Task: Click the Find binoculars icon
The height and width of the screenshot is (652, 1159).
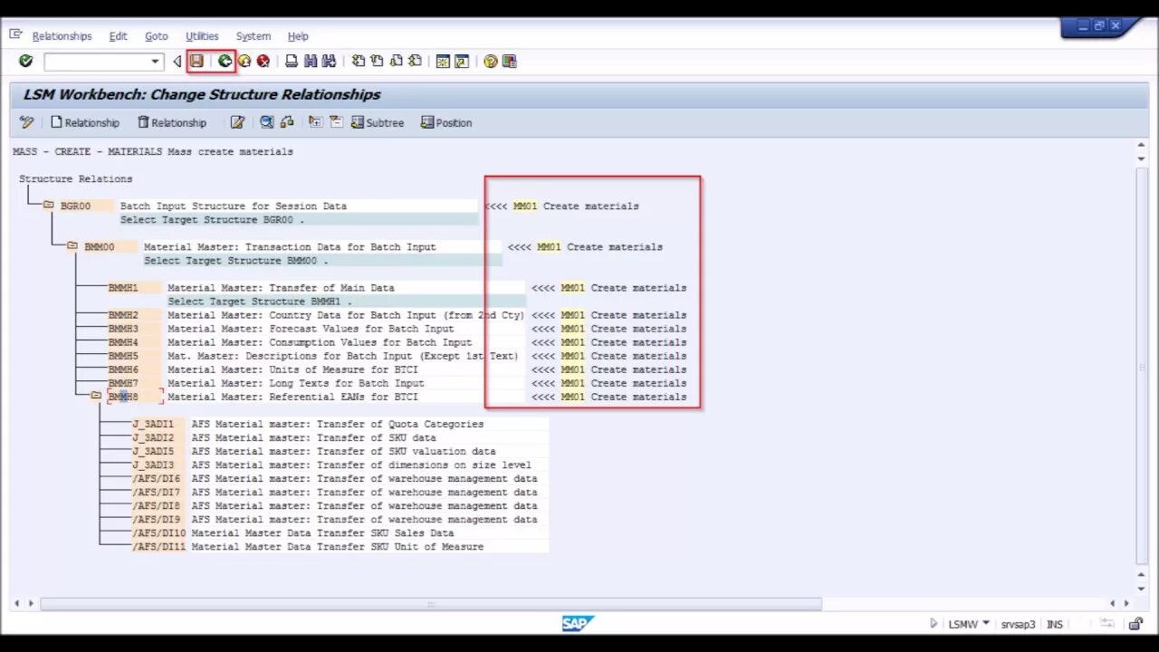Action: point(311,61)
